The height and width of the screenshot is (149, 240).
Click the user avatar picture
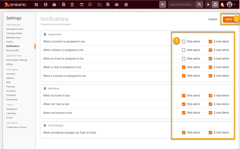[230, 5]
